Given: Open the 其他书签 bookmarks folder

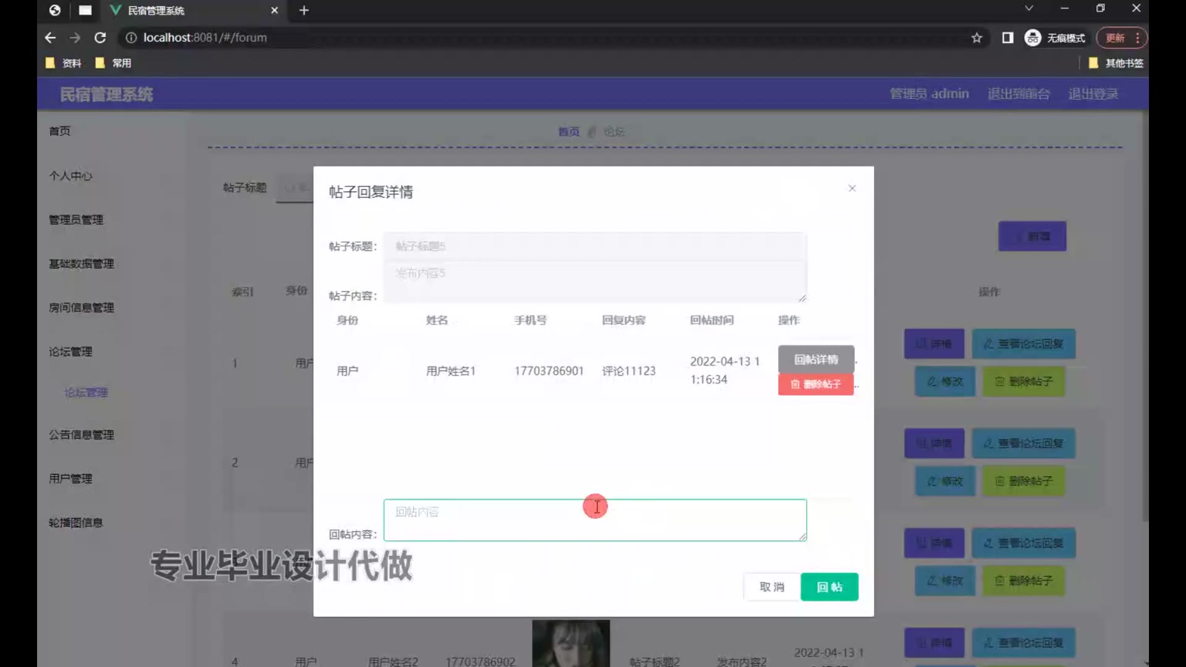Looking at the screenshot, I should [1116, 63].
